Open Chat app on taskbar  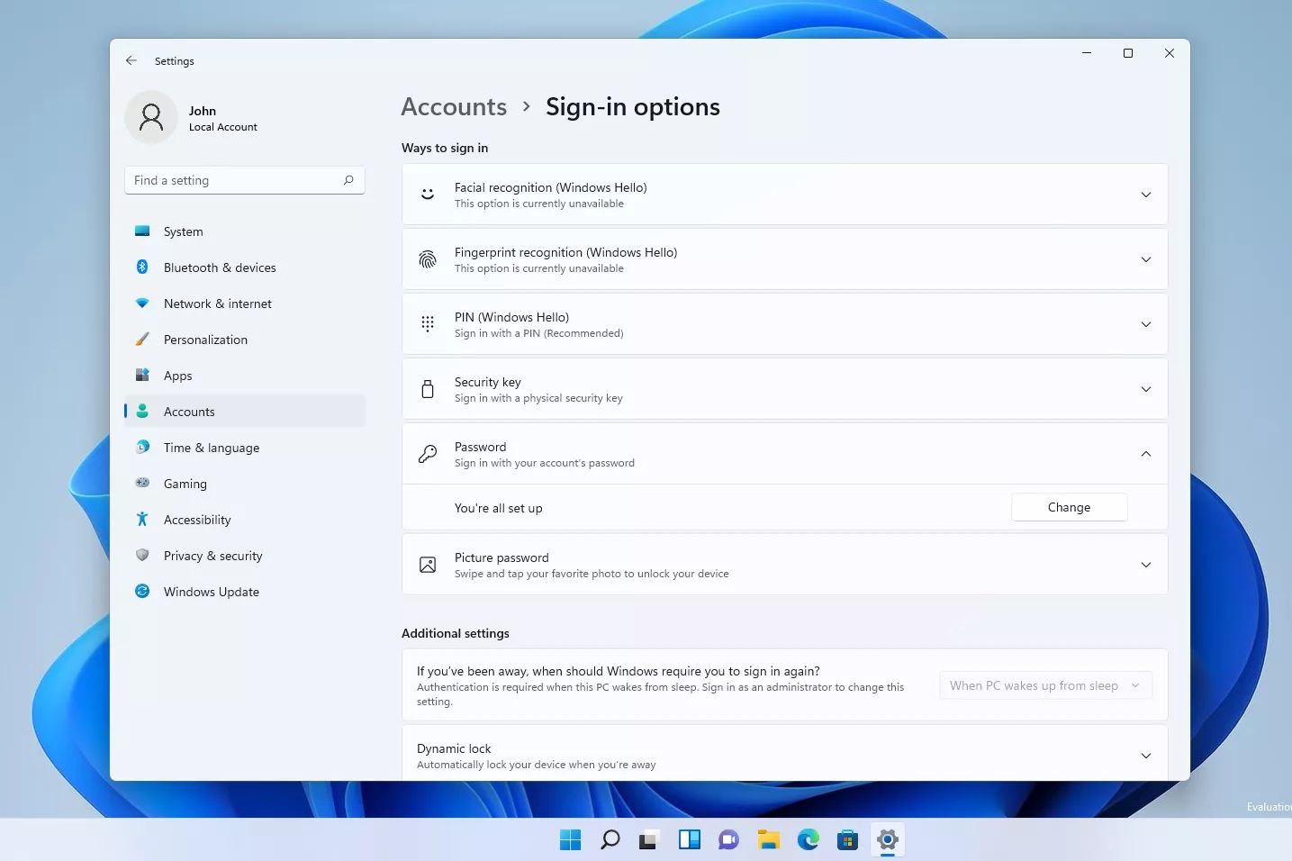pos(728,839)
